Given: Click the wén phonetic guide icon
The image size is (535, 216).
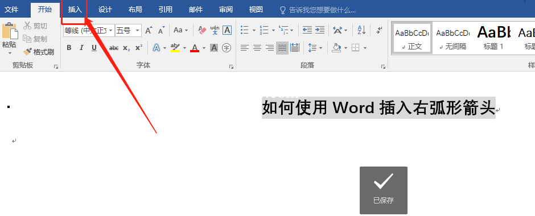Looking at the screenshot, I should coord(215,30).
